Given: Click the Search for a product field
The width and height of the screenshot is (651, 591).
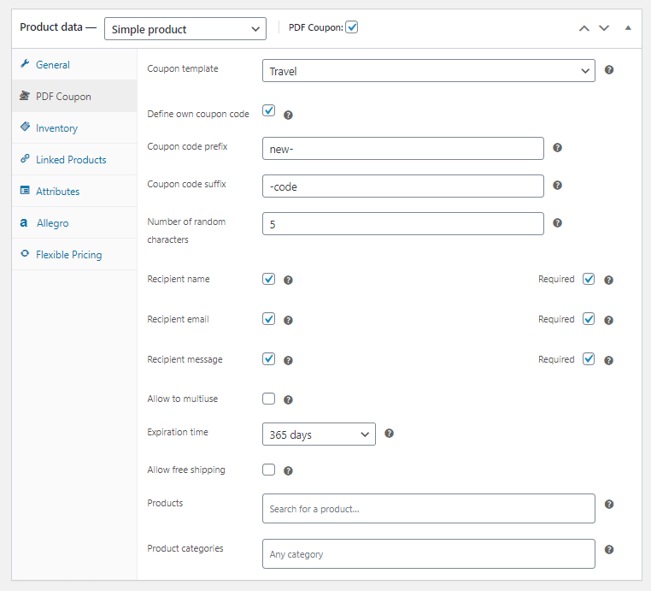Looking at the screenshot, I should 428,509.
